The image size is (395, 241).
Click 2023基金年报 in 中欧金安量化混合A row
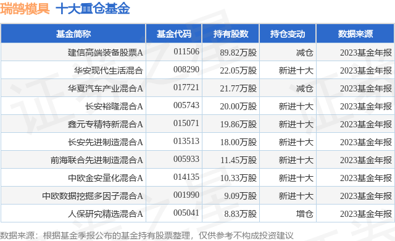click(x=366, y=178)
